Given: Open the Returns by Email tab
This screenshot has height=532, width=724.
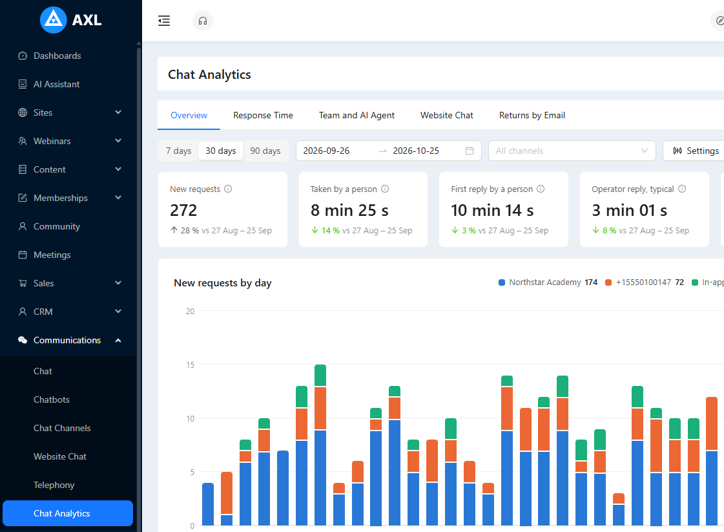Looking at the screenshot, I should point(532,115).
